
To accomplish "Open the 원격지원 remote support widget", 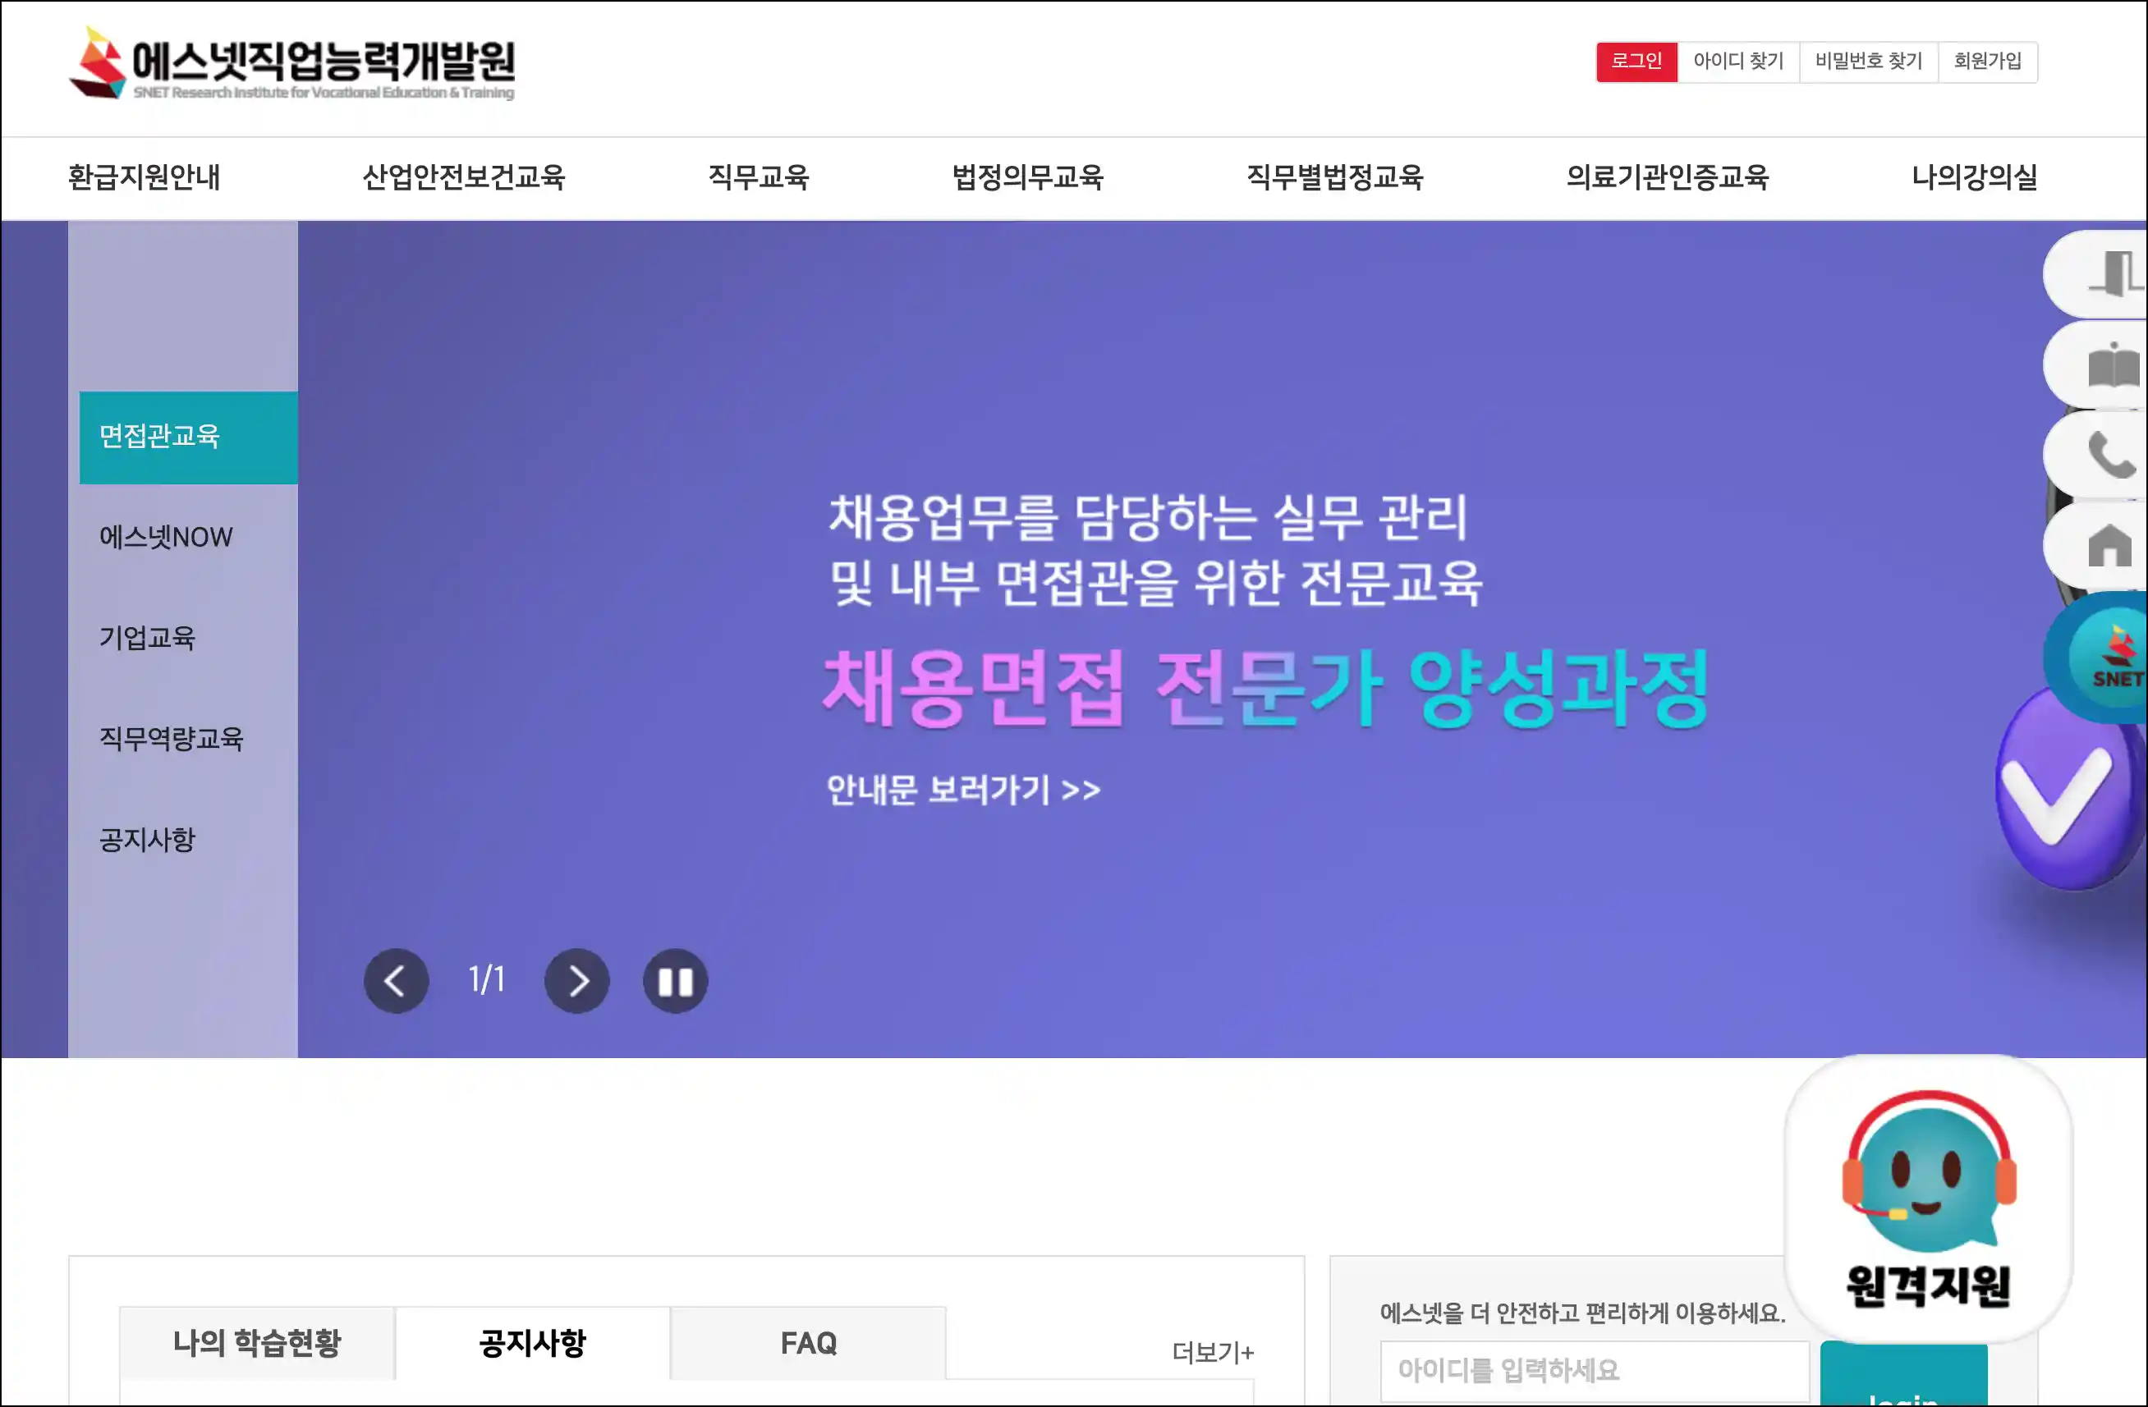I will [1929, 1199].
